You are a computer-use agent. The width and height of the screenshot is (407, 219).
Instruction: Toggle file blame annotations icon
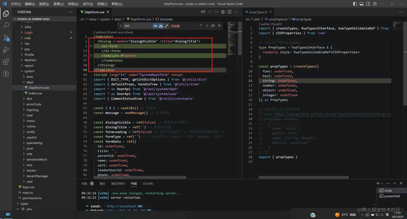click(223, 12)
